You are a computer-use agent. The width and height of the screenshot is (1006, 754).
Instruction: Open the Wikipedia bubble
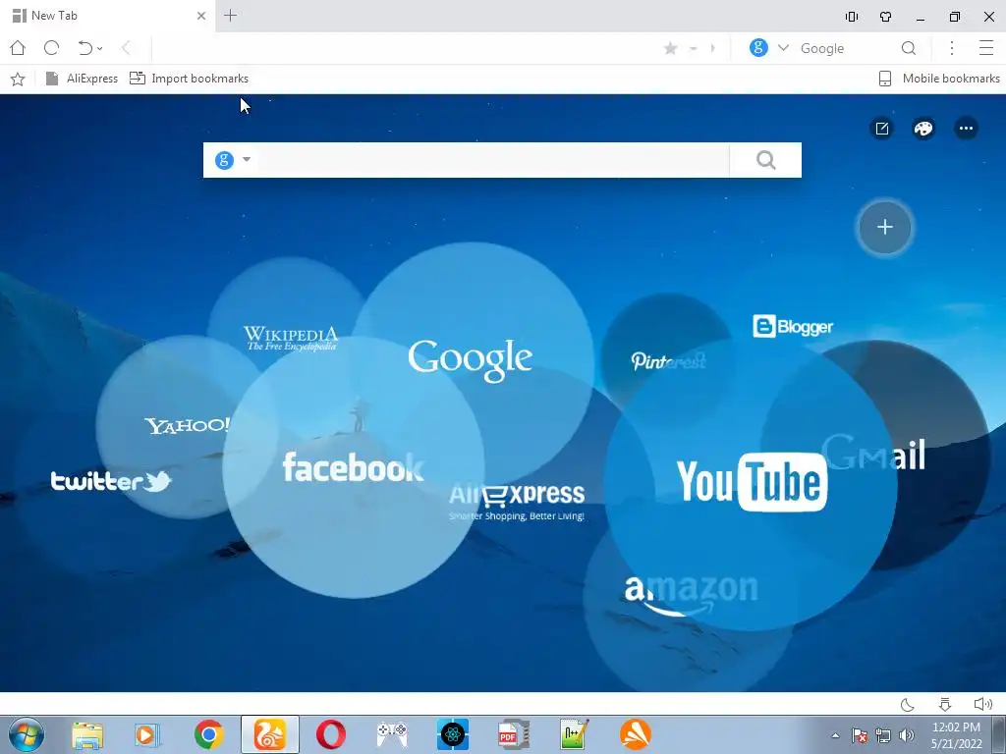290,338
